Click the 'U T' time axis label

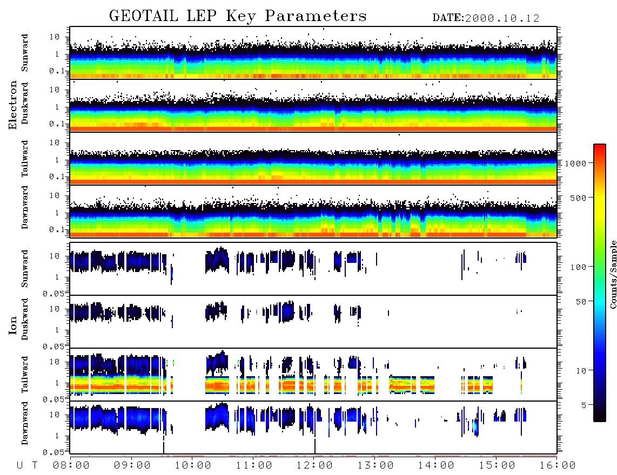point(28,465)
